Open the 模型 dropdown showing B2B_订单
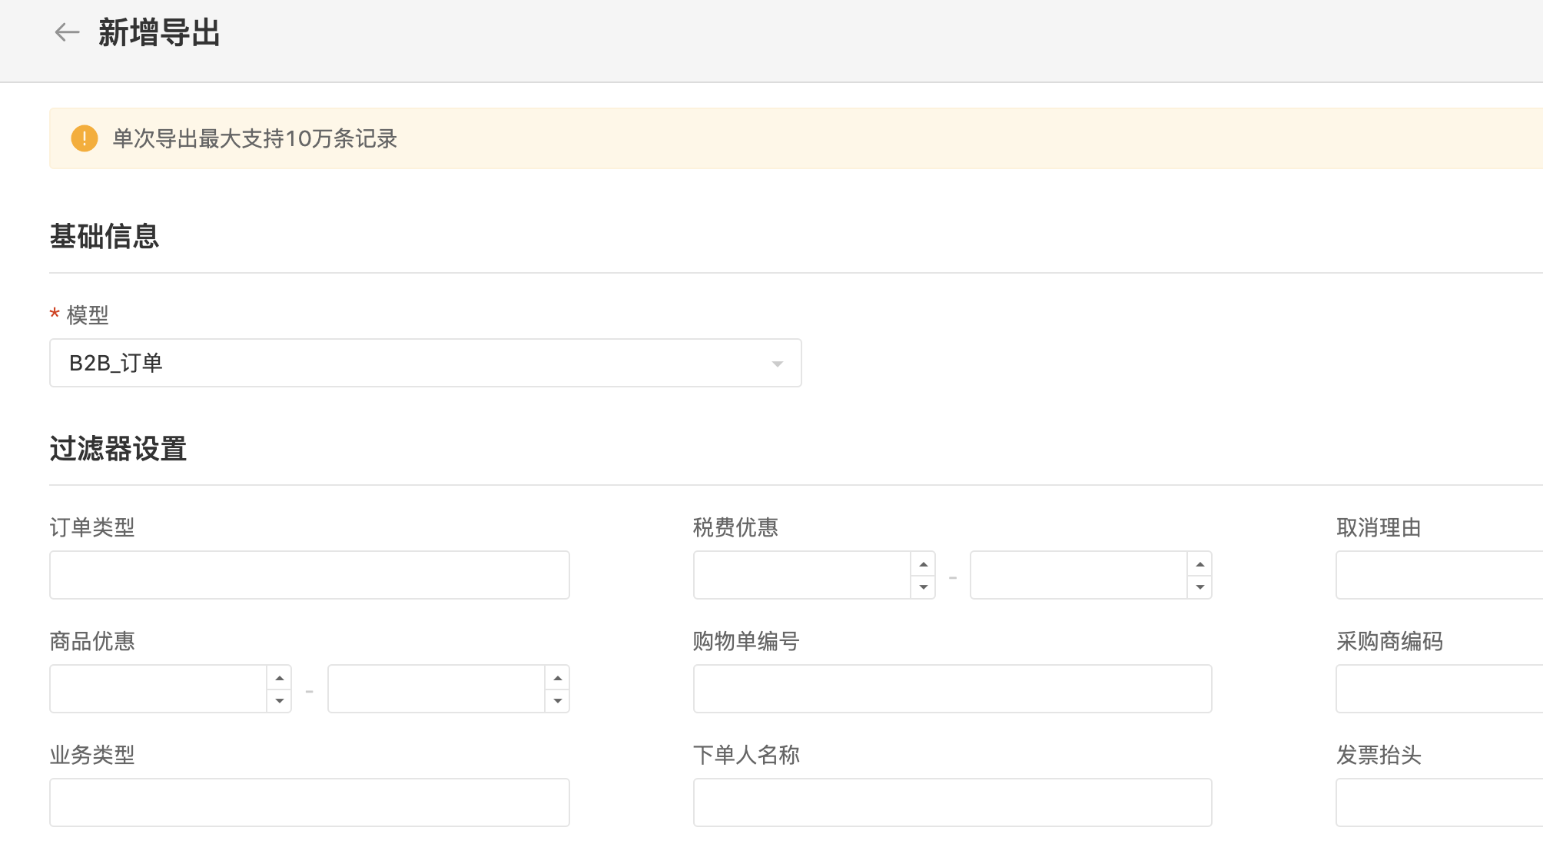 pos(426,363)
